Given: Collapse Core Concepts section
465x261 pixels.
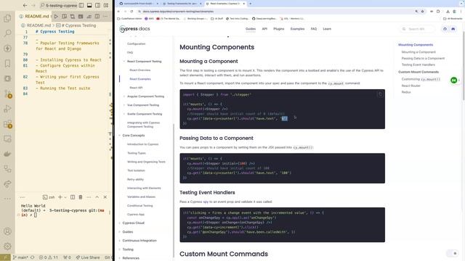Looking at the screenshot, I should [119, 136].
